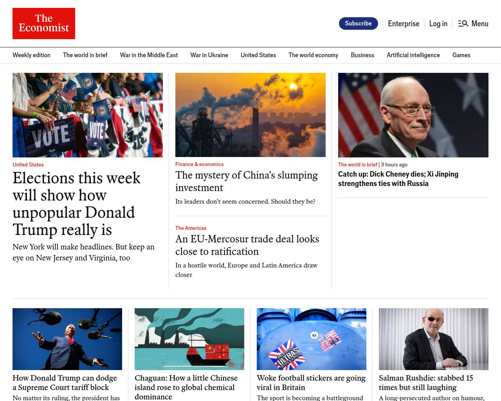Read EU-Mercosur trade deal article

click(x=247, y=245)
